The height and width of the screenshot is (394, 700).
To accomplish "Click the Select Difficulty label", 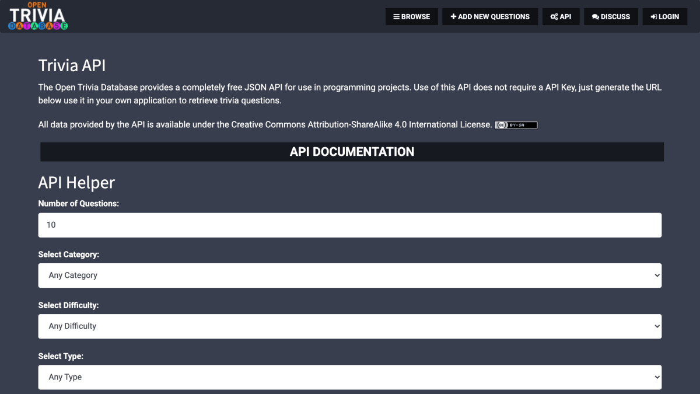I will [x=69, y=305].
